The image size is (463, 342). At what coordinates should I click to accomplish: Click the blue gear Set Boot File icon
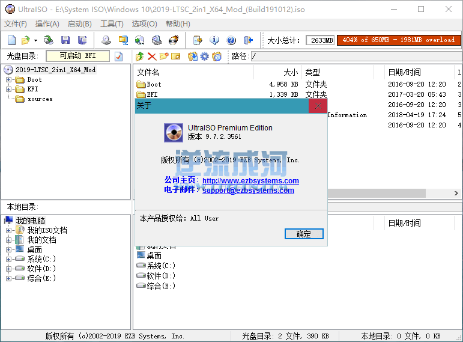click(x=204, y=56)
